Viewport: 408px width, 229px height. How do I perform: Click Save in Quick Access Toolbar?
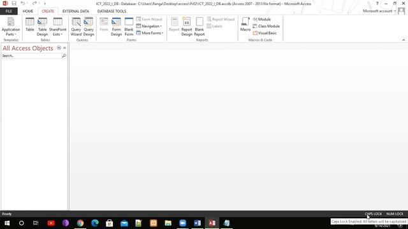click(14, 3)
